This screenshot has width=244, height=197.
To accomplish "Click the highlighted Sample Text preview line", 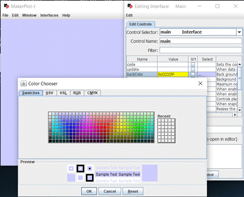I will pos(118,175).
